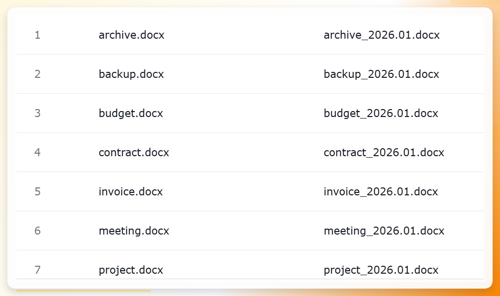Click the archive_2026.01.docx renamed filename
The width and height of the screenshot is (500, 296).
click(382, 35)
